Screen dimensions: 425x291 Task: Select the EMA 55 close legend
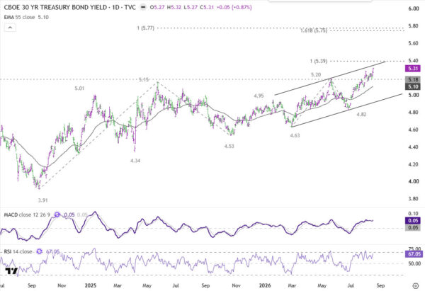coord(26,17)
